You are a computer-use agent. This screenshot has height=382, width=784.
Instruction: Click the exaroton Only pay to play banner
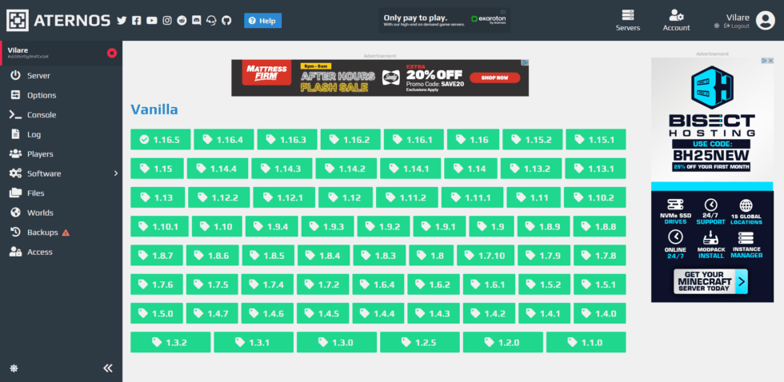click(445, 21)
